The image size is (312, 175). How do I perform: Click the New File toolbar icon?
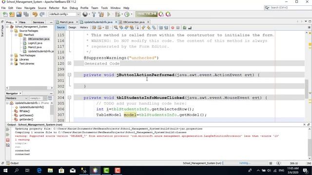[x=5, y=14]
